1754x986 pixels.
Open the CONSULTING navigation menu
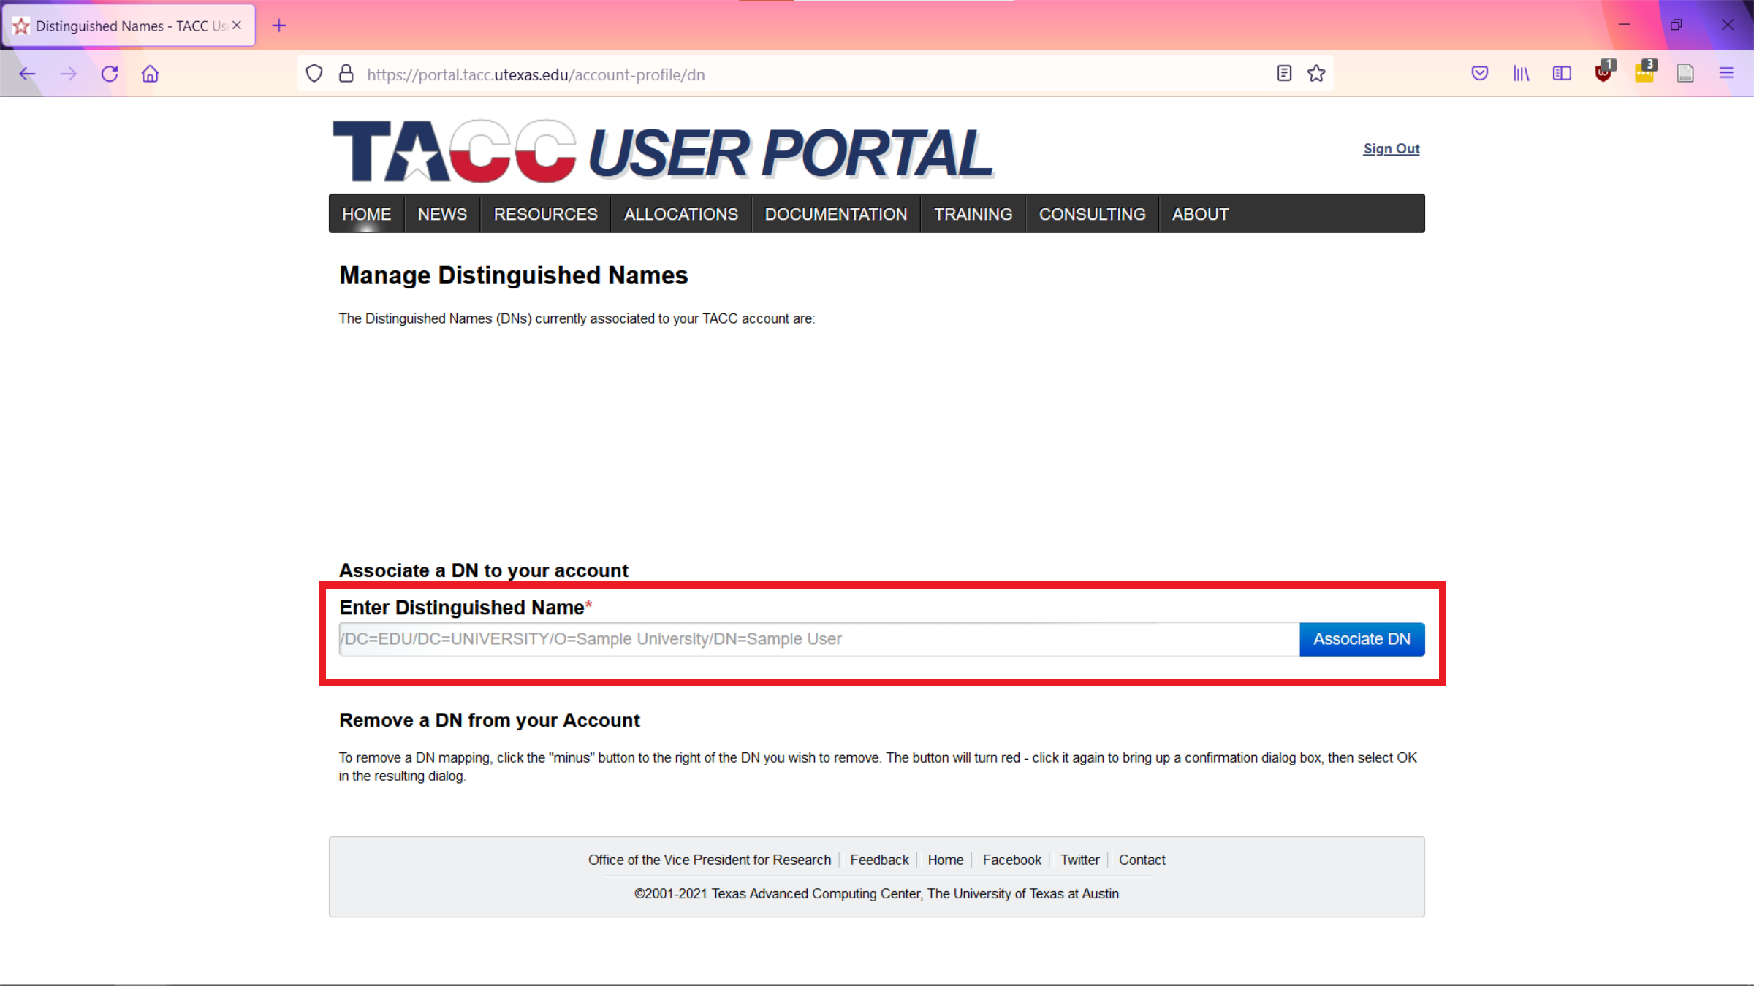click(1093, 214)
